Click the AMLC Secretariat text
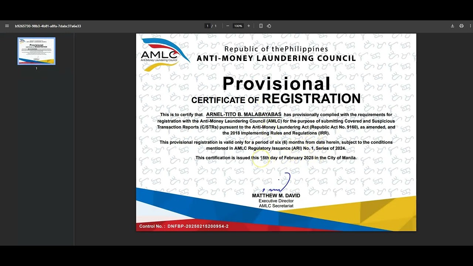Image resolution: width=473 pixels, height=266 pixels. coord(276,206)
